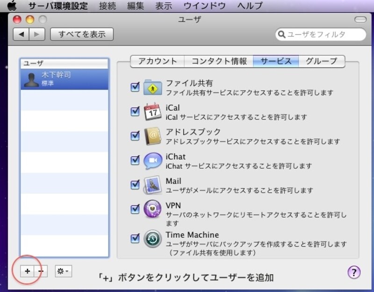
Task: Open the コンタクト情報 tab
Action: point(219,61)
